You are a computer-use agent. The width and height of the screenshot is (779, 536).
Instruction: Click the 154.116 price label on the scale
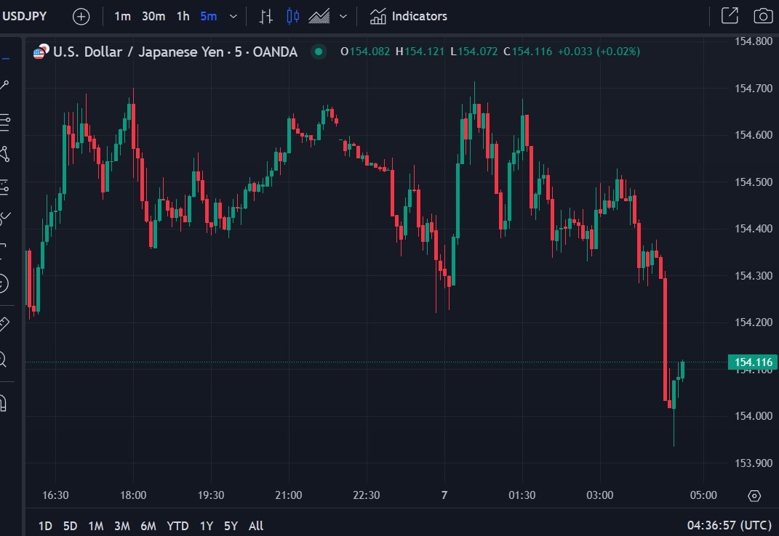coord(750,361)
